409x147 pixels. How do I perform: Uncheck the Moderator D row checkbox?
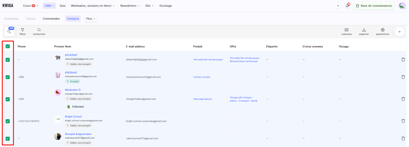8,99
